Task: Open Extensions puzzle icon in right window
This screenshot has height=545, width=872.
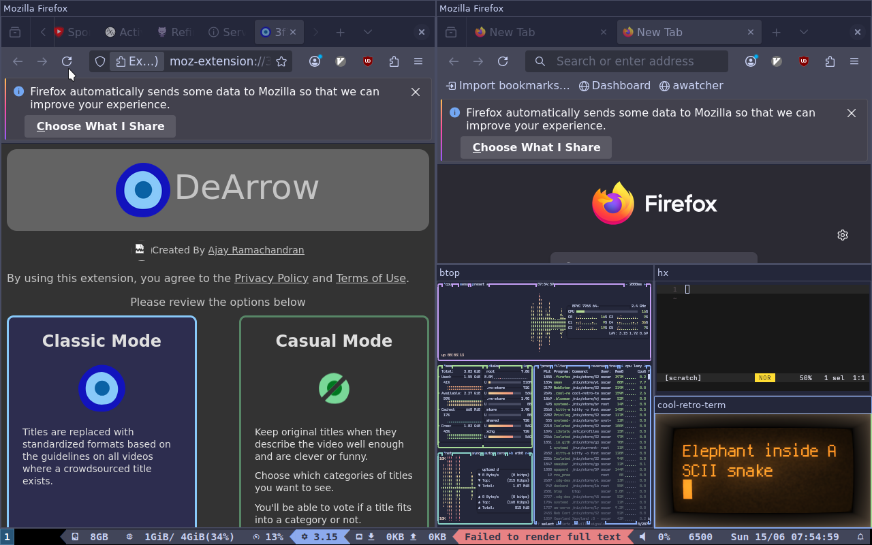Action: [x=830, y=61]
